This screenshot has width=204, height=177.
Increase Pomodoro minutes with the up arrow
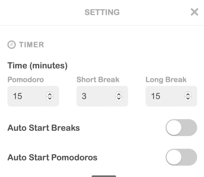click(x=50, y=94)
